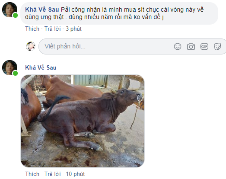Open Khá Về Sau's avatar on photo comment
Viewport: 226px width, 179px height.
[x=10, y=67]
